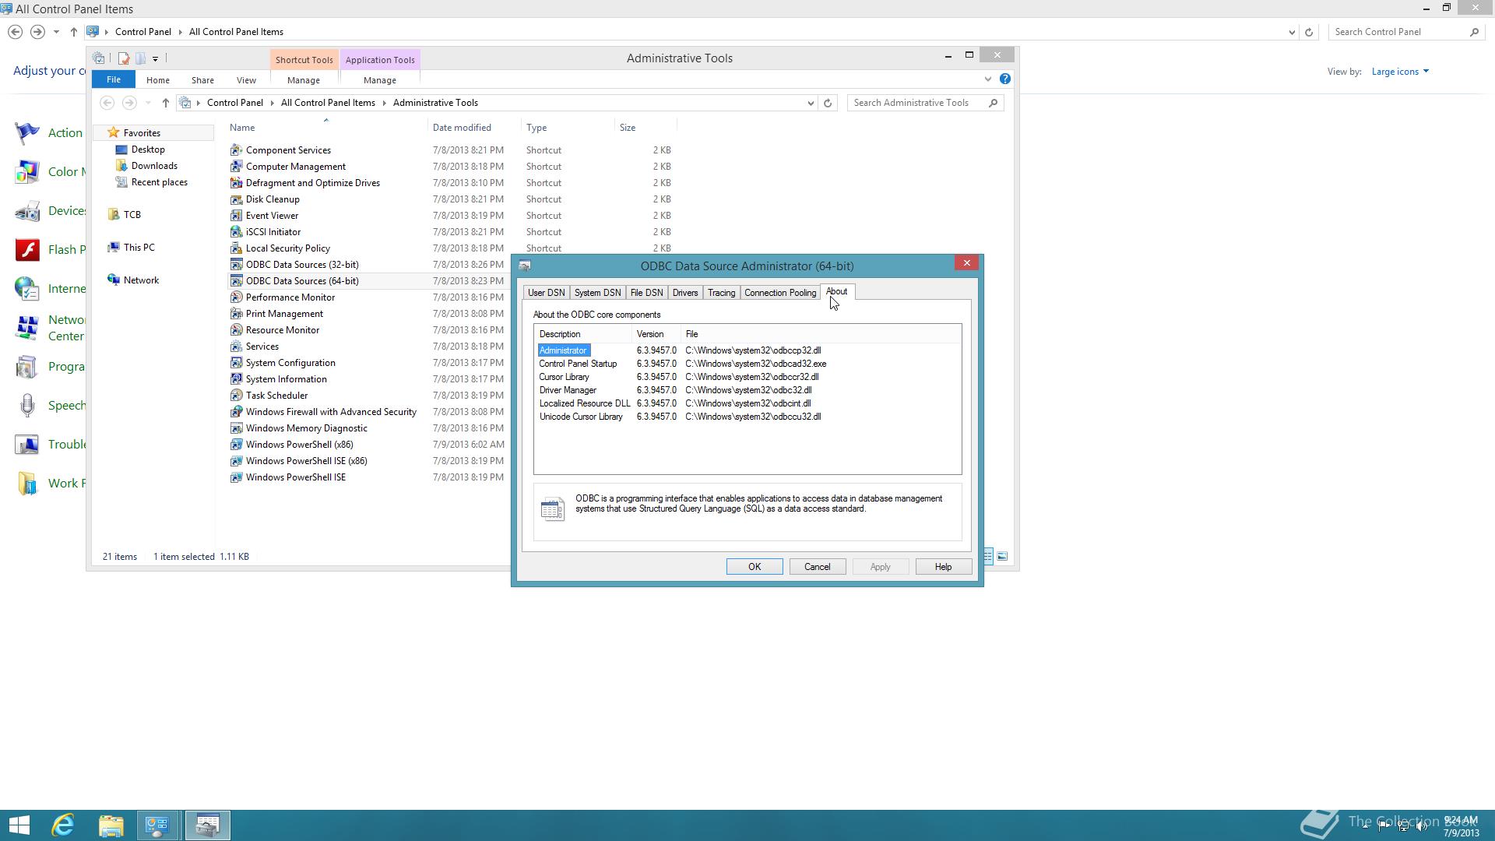
Task: Sort files by Date modified column
Action: (462, 128)
